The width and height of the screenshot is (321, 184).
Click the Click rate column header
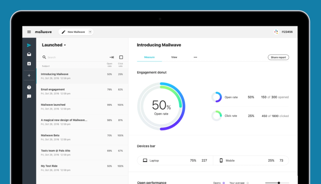[x=120, y=65]
